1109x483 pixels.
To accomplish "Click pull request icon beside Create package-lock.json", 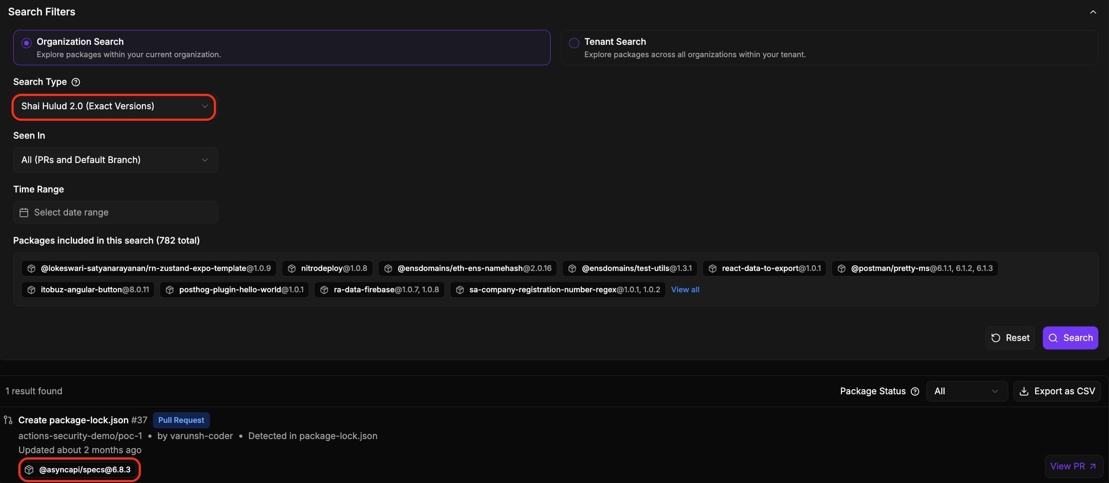I will (8, 420).
